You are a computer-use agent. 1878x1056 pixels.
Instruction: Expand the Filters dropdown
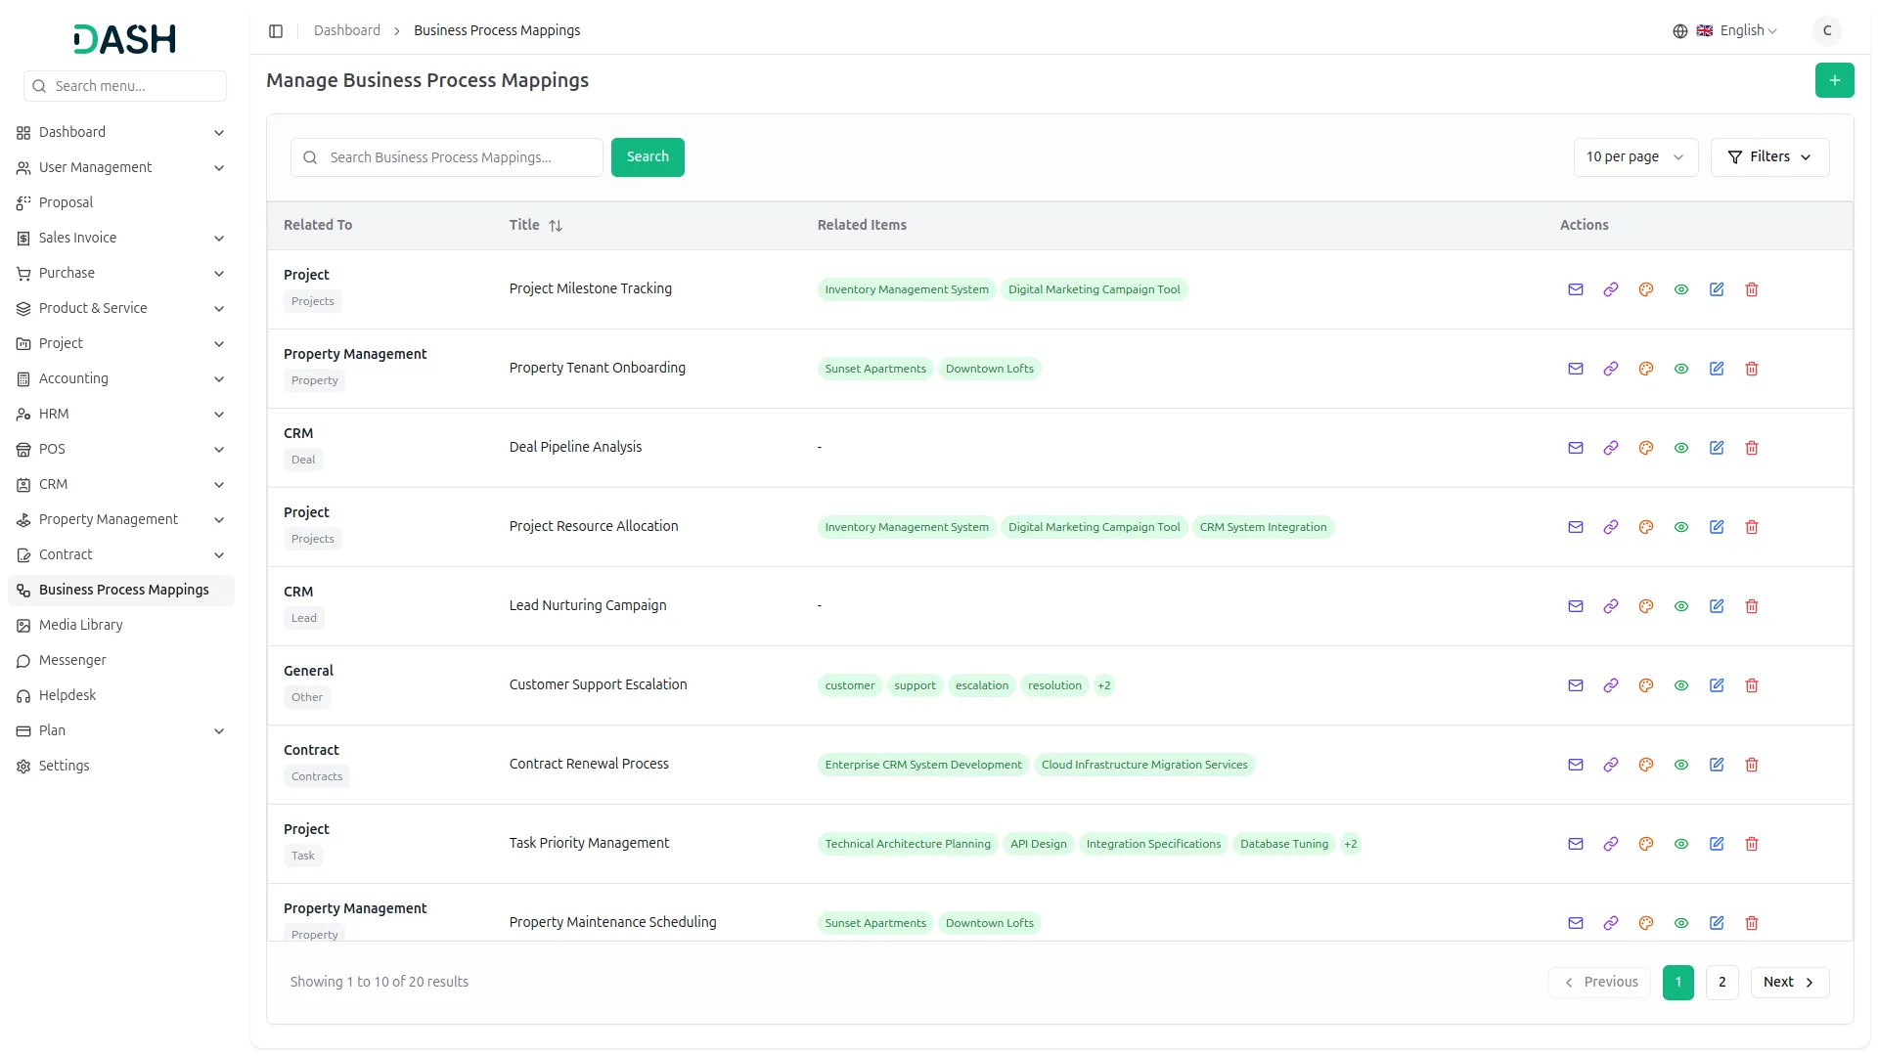1768,157
